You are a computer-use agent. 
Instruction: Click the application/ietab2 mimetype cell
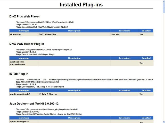tap(24, 94)
